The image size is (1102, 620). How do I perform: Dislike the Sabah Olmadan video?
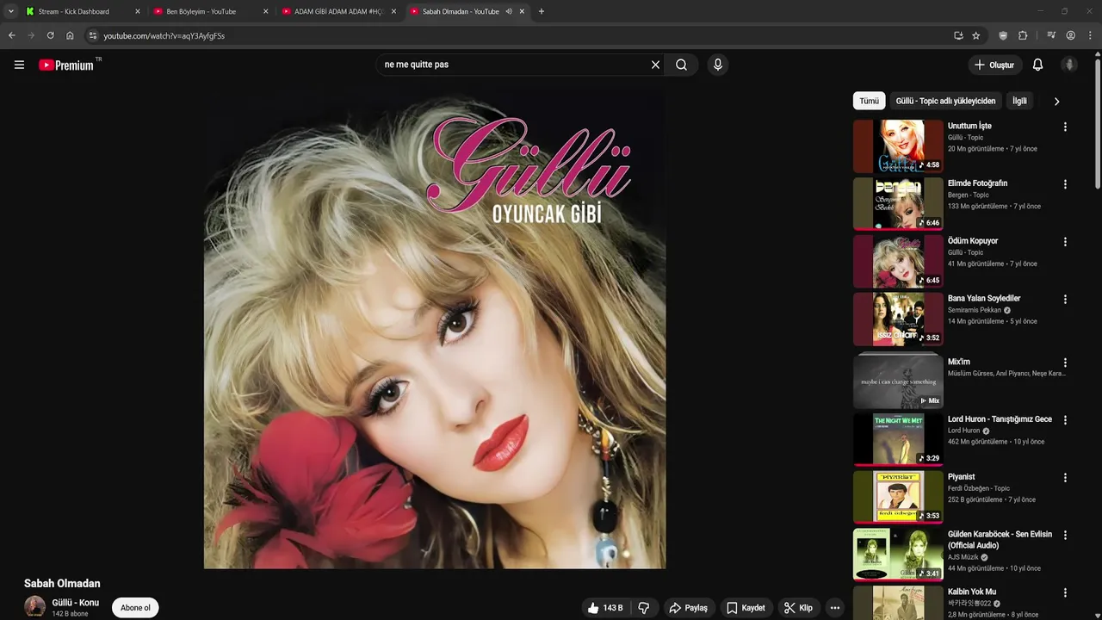coord(645,608)
